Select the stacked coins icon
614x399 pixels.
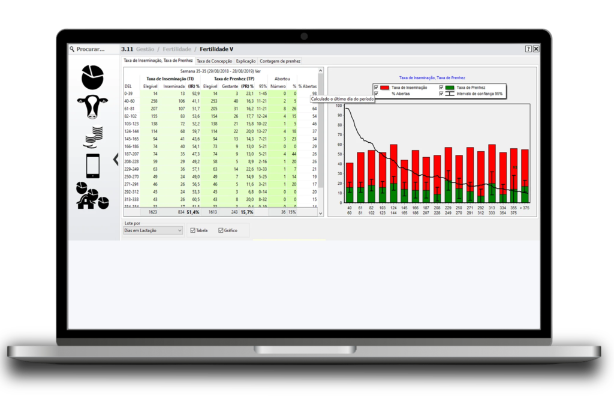(92, 137)
